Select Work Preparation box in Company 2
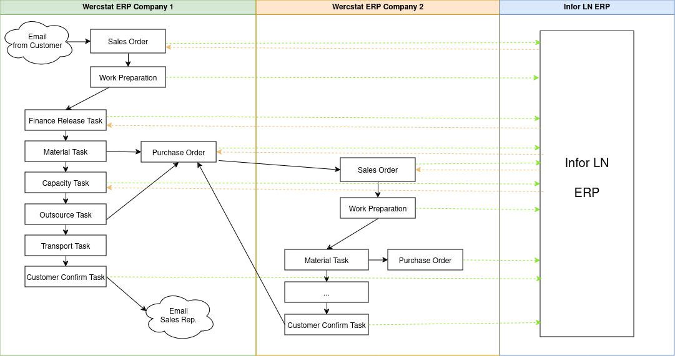The width and height of the screenshot is (675, 356). click(378, 208)
